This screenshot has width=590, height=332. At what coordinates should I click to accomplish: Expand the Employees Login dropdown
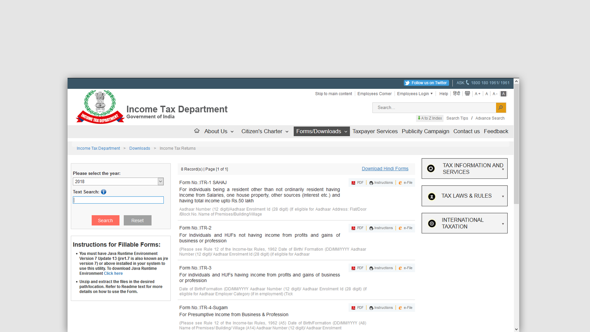tap(415, 94)
